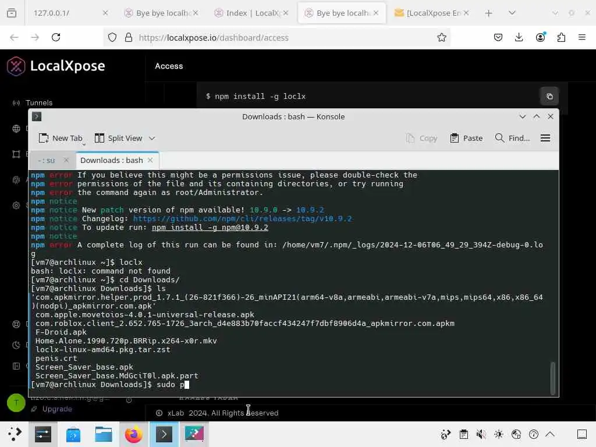Expand the Split View dropdown arrow

pyautogui.click(x=152, y=139)
